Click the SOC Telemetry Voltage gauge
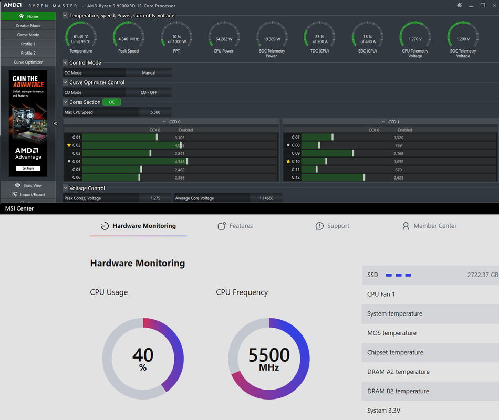 point(463,35)
